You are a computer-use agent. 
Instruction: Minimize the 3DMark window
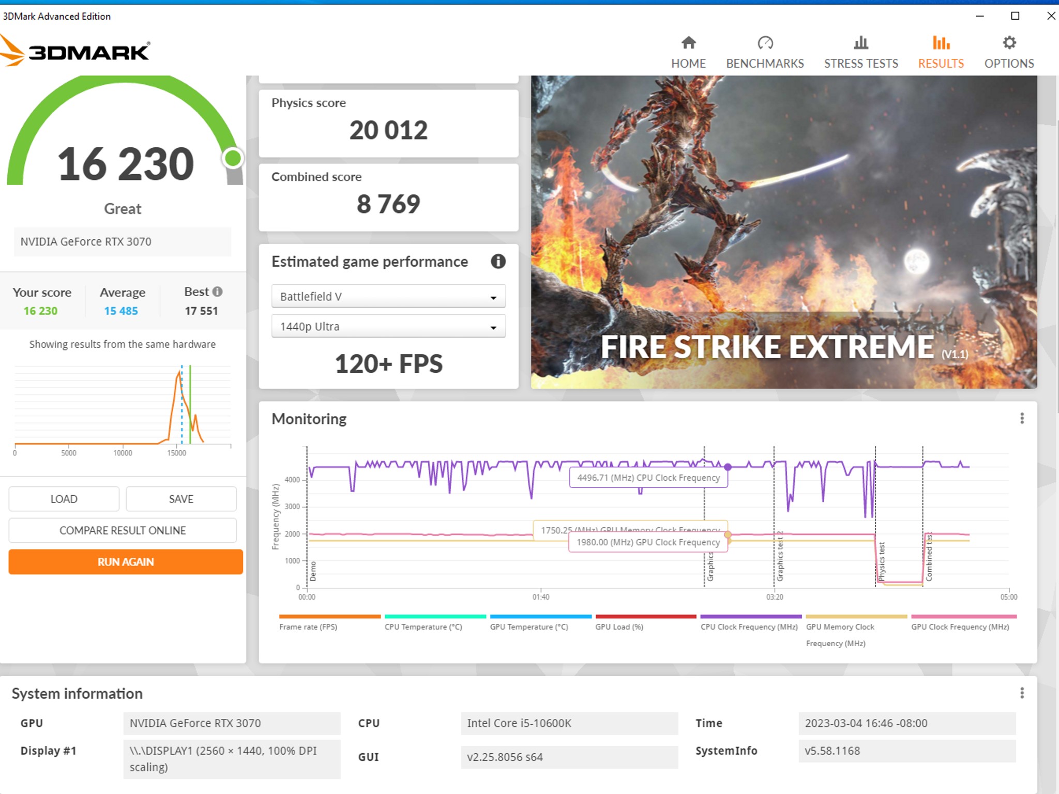pyautogui.click(x=980, y=16)
